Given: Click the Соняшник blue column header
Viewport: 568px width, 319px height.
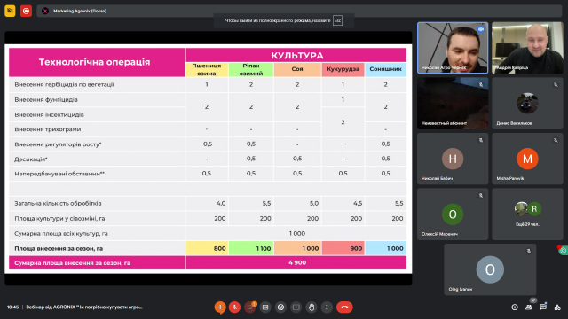Looking at the screenshot, I should click(386, 69).
